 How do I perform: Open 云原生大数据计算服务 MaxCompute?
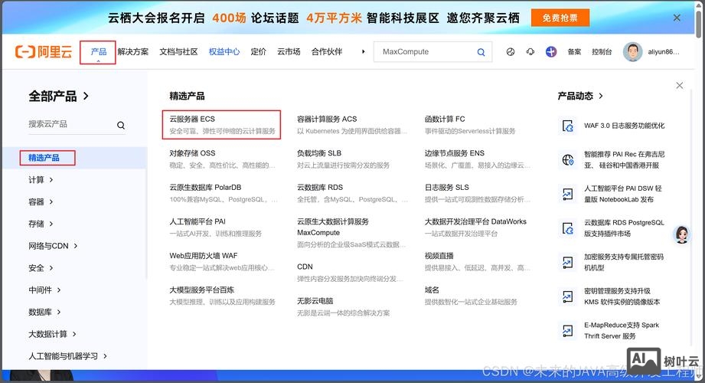[333, 227]
